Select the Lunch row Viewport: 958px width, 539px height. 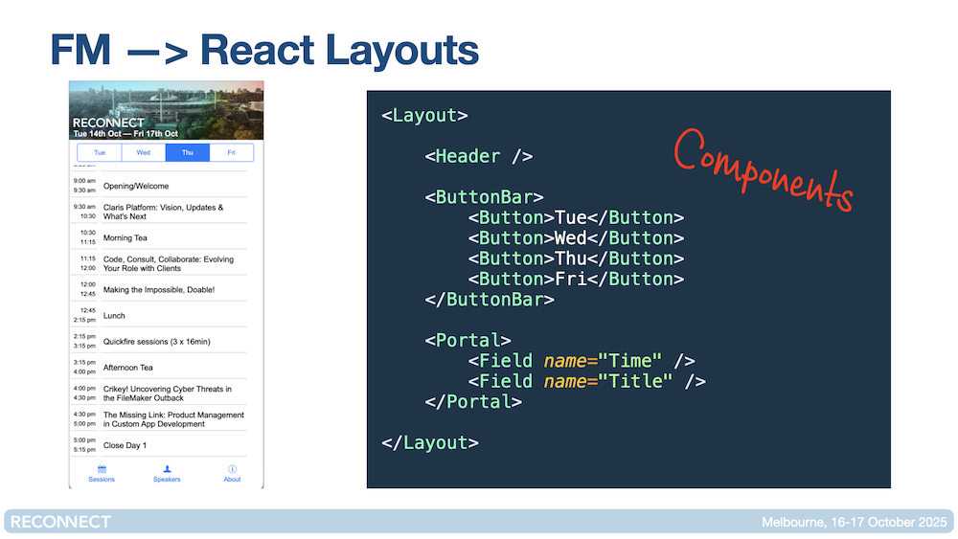pos(160,316)
